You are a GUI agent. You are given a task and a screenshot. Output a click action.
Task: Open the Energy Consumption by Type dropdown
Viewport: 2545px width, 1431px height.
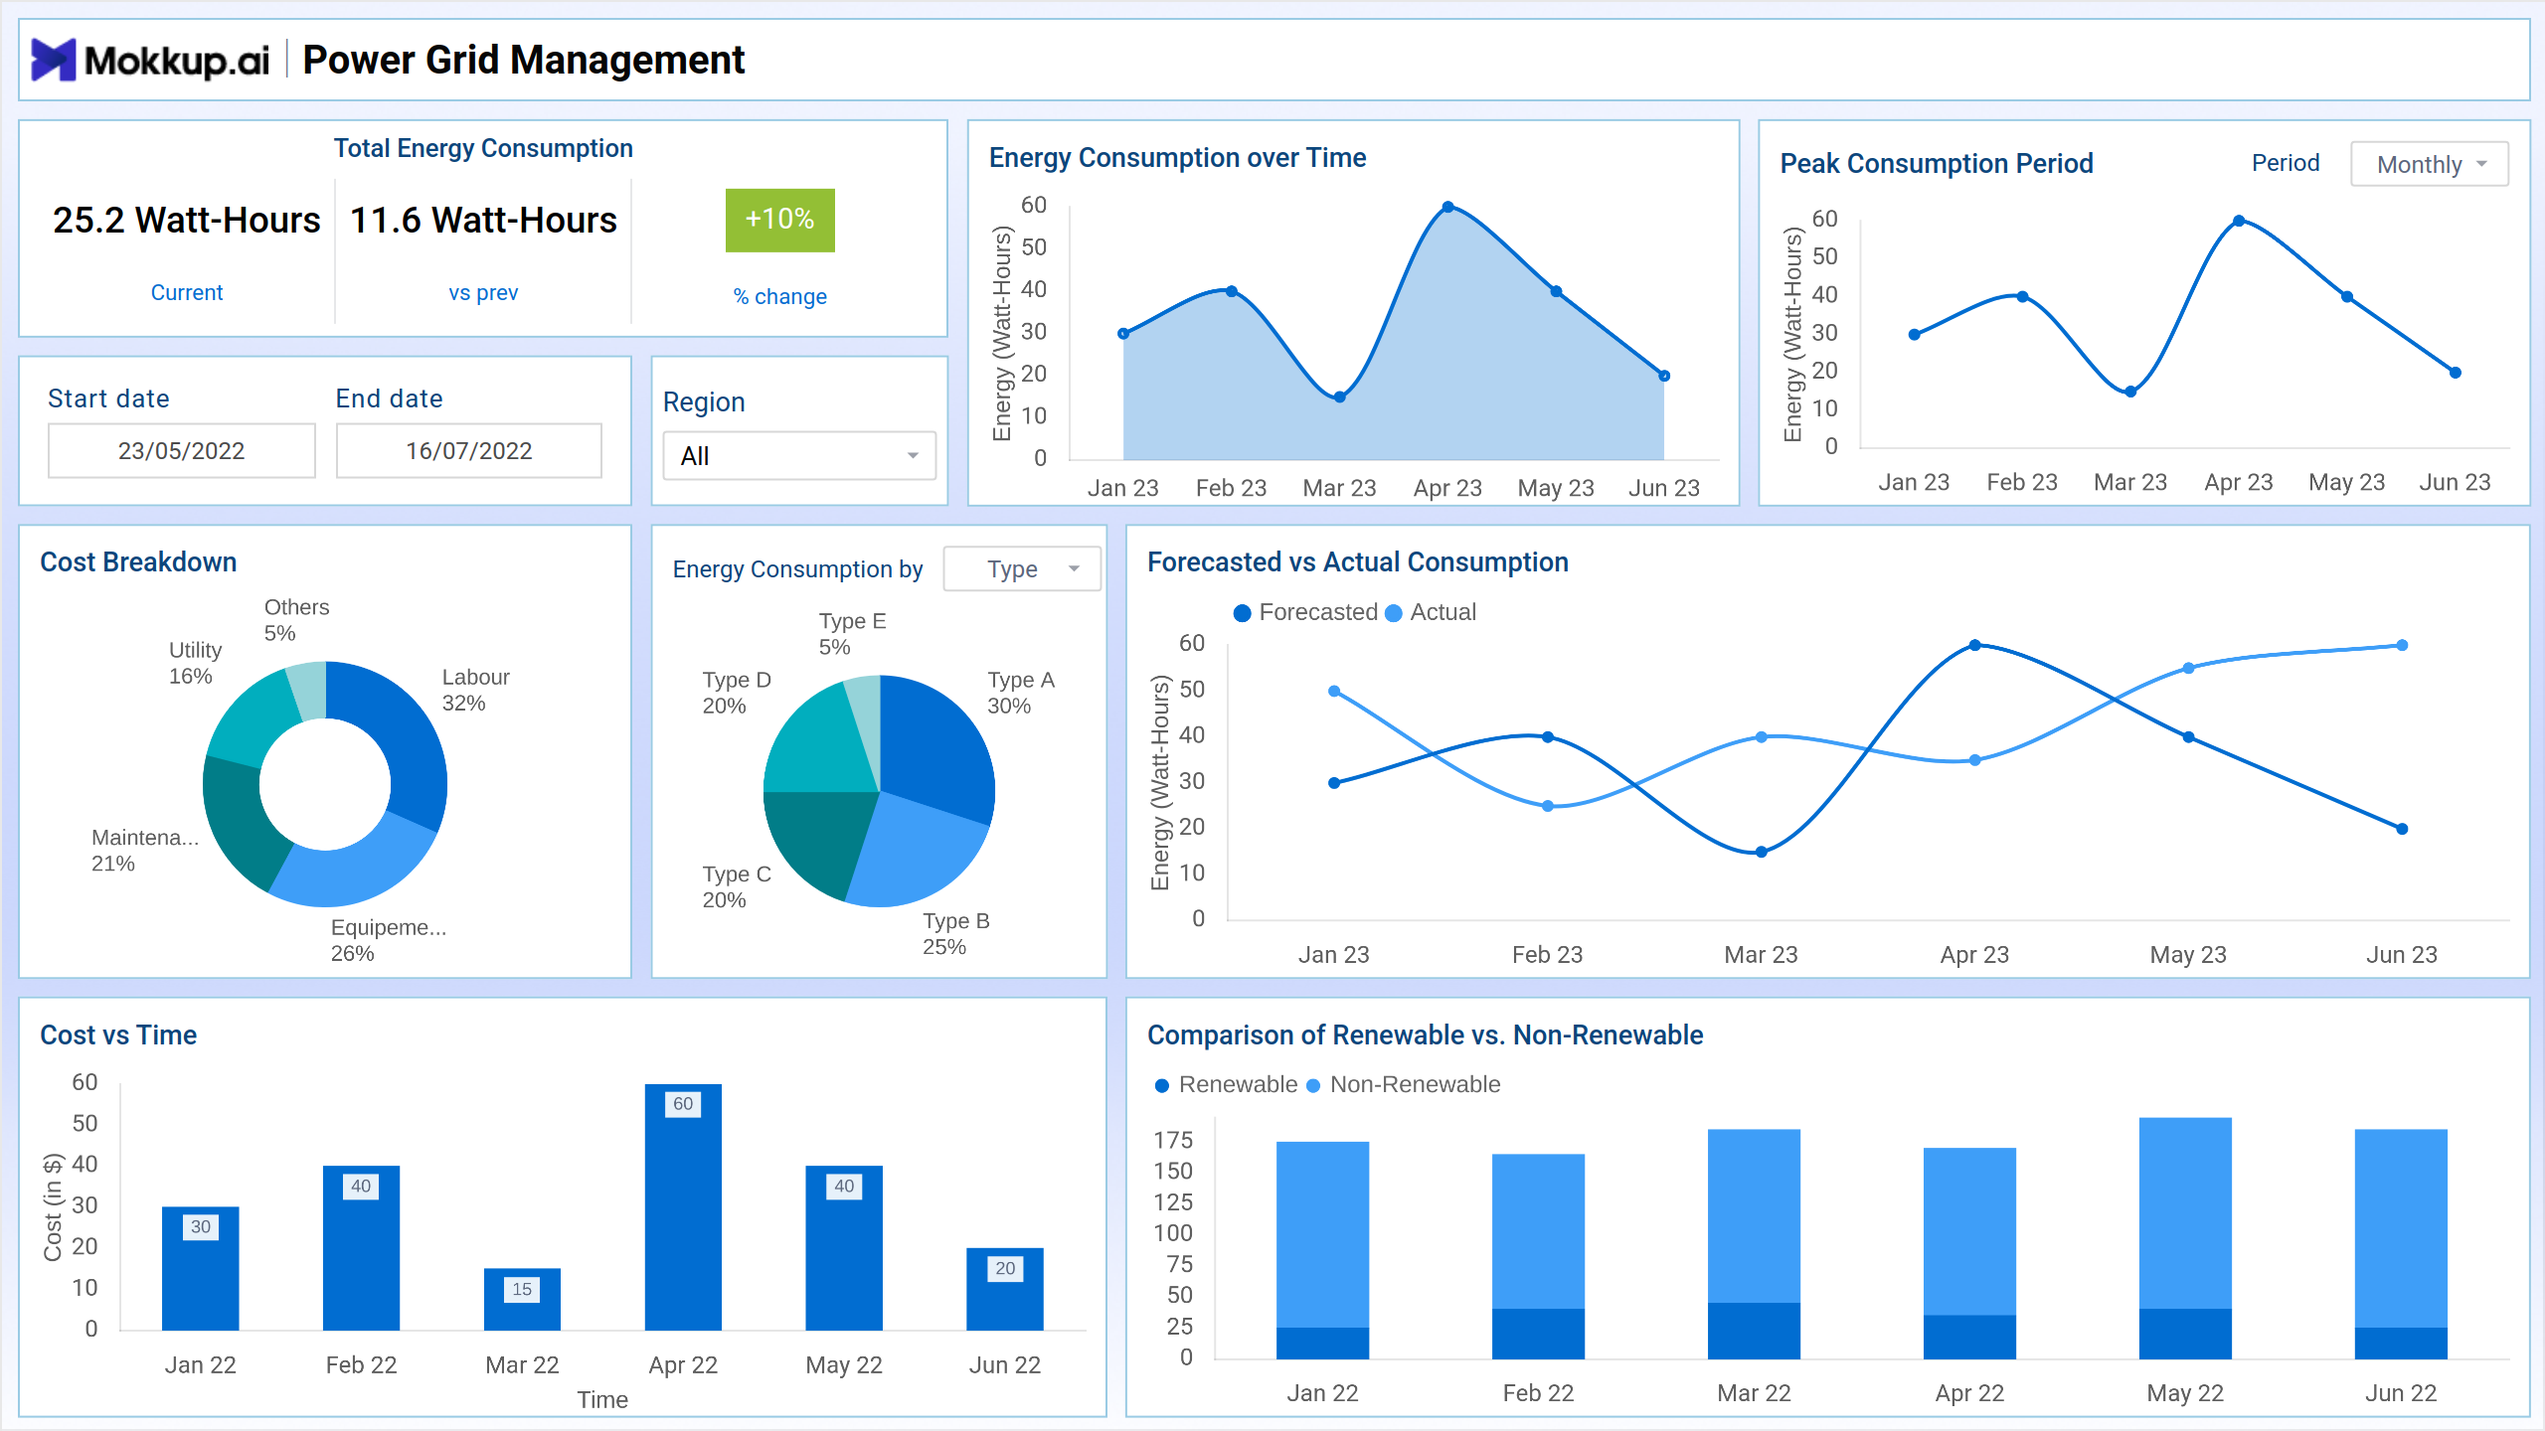[1022, 568]
